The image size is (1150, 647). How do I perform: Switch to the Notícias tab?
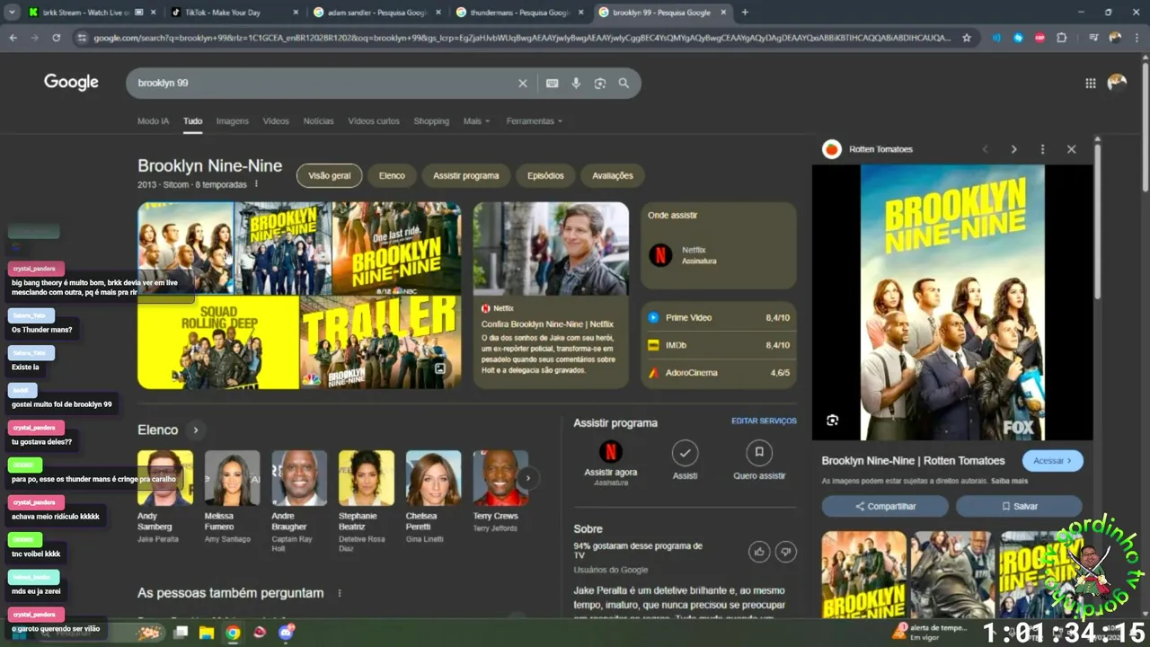pos(318,121)
